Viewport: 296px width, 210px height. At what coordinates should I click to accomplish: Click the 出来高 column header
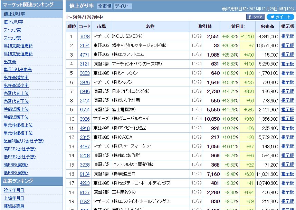pyautogui.click(x=267, y=27)
